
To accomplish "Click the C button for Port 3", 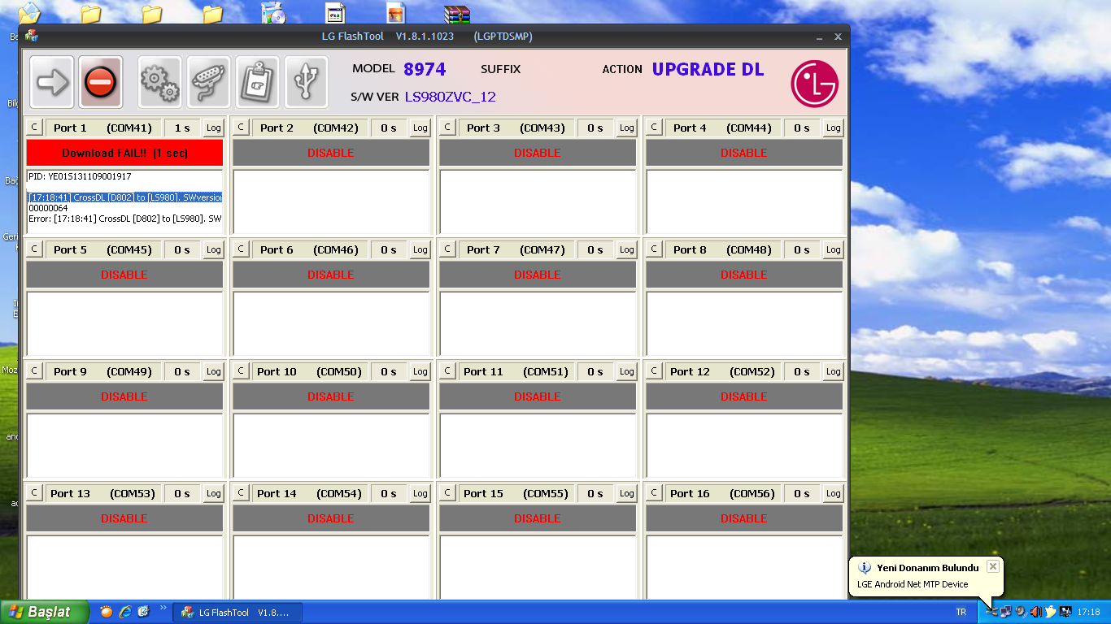I will pyautogui.click(x=447, y=128).
